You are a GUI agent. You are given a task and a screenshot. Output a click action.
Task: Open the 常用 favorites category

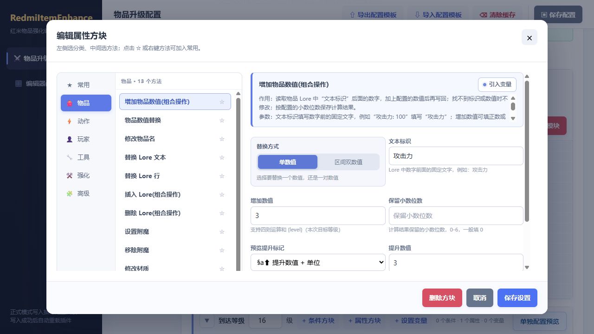coord(86,85)
